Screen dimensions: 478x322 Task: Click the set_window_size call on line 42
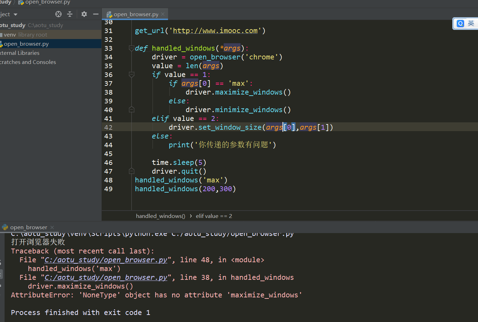click(230, 127)
